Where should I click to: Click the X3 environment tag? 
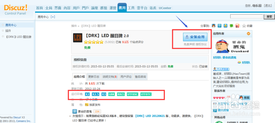tap(104, 94)
